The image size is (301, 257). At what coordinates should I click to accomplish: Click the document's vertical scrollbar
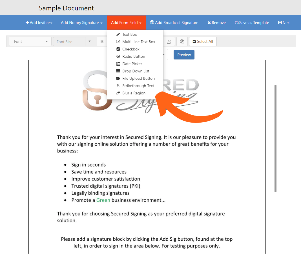(x=275, y=138)
